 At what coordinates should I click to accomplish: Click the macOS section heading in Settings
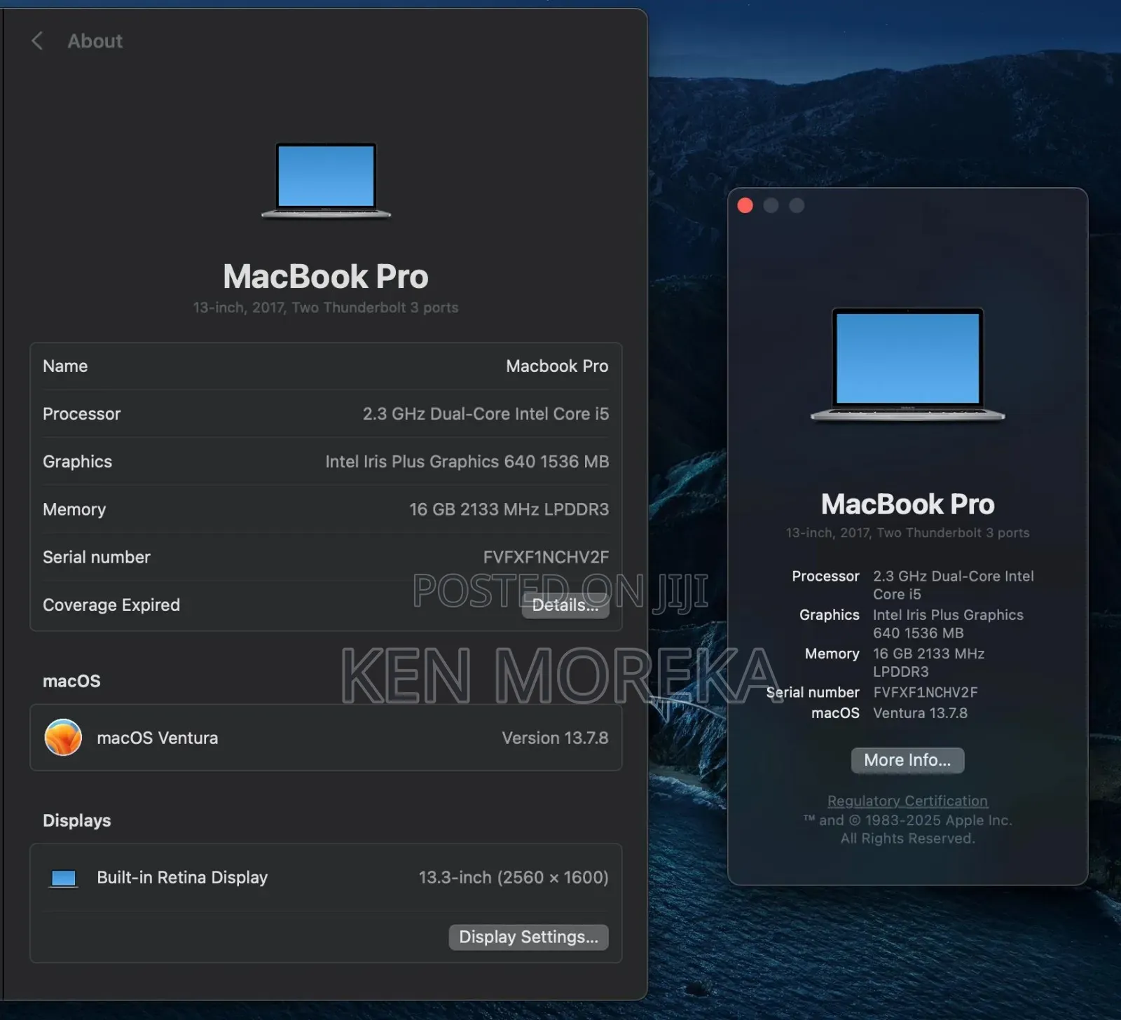[x=71, y=681]
